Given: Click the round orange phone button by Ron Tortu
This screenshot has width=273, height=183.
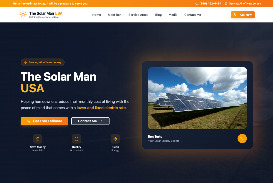Looking at the screenshot, I should 242,139.
